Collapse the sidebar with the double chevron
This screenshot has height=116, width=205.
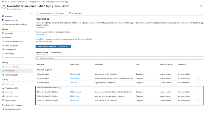tap(31, 13)
